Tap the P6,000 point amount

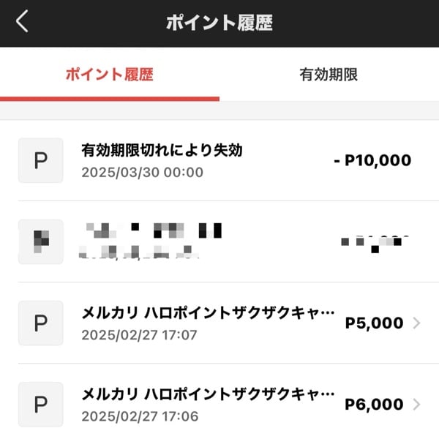[x=374, y=405]
